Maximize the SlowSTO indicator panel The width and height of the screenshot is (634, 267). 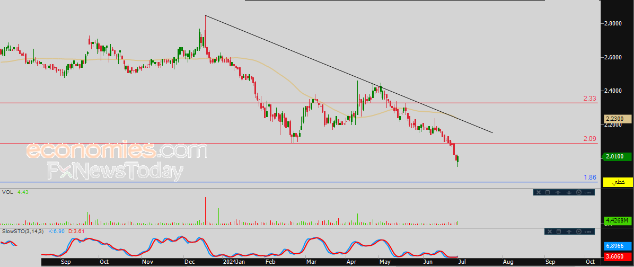[x=559, y=232]
